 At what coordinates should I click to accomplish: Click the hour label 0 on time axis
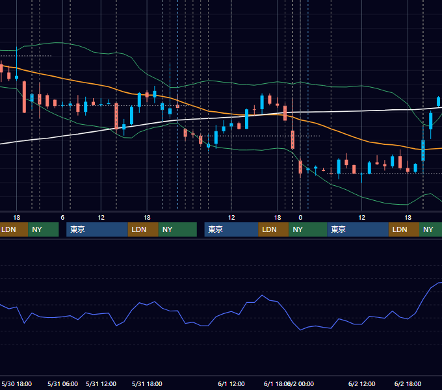[300, 218]
